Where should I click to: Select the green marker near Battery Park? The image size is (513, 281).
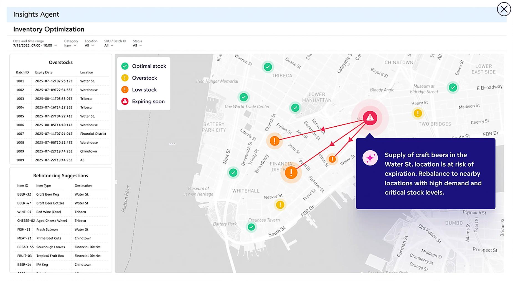(x=251, y=227)
